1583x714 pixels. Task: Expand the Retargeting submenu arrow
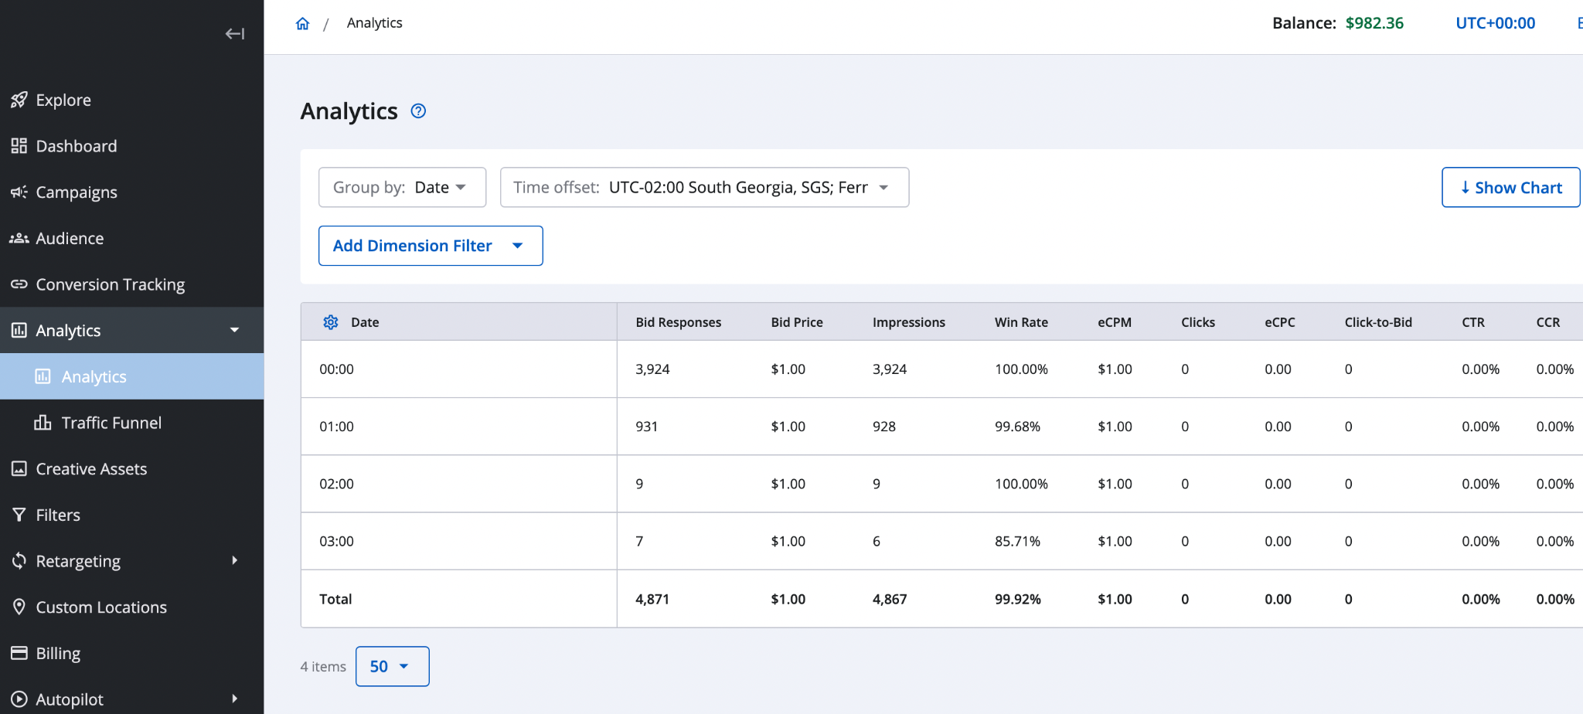tap(235, 560)
